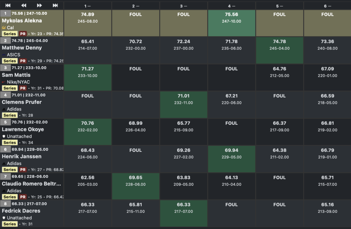Click the ASICS logo under Matthew Denny

tap(4, 55)
